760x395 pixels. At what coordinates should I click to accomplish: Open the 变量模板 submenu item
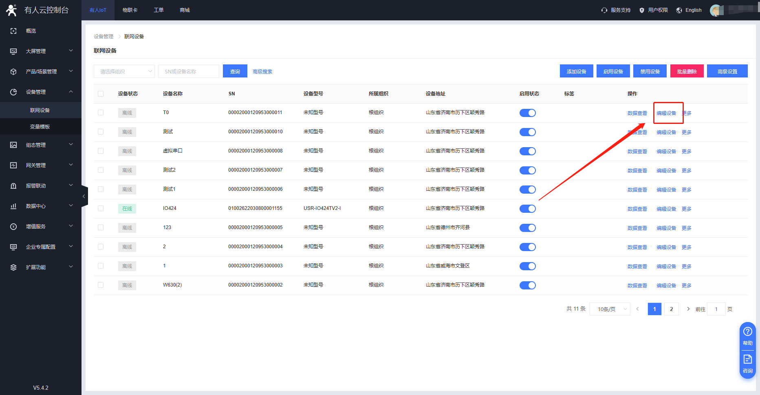[40, 127]
